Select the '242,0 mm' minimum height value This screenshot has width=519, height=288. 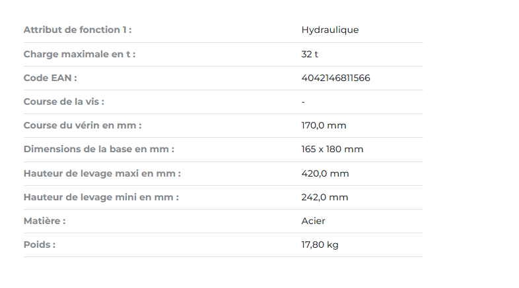(x=324, y=198)
